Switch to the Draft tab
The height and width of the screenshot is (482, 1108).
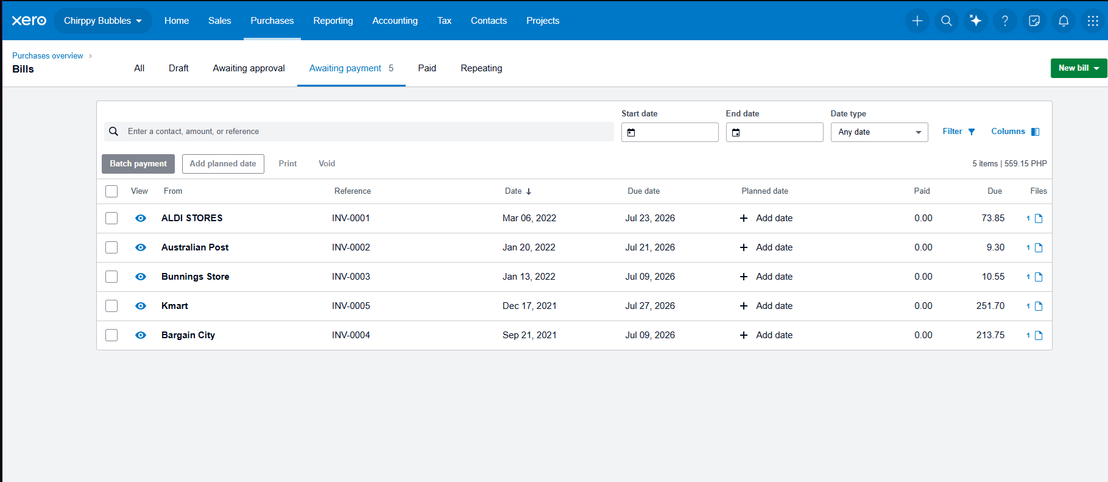[x=178, y=68]
